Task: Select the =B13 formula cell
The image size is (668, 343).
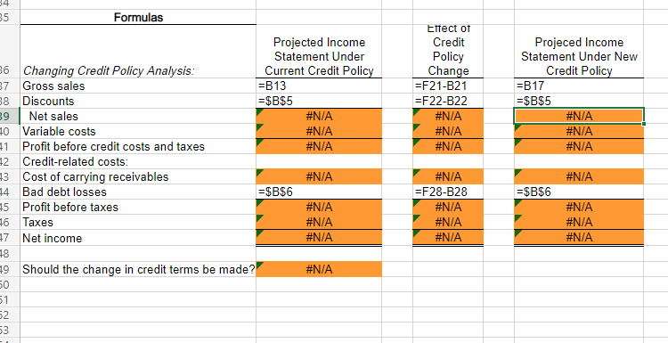Action: (319, 86)
